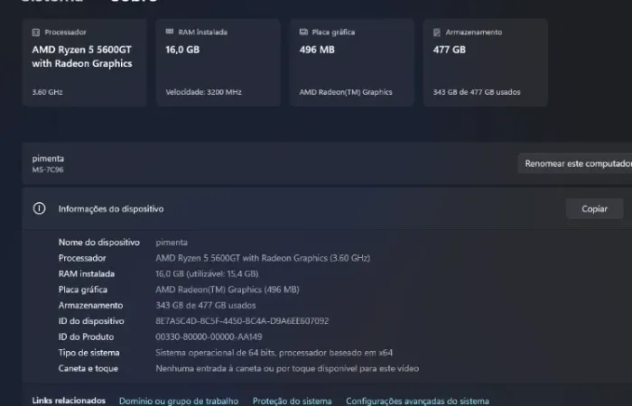Open Domínio ou grupo de trabalho link
632x406 pixels.
[x=179, y=401]
